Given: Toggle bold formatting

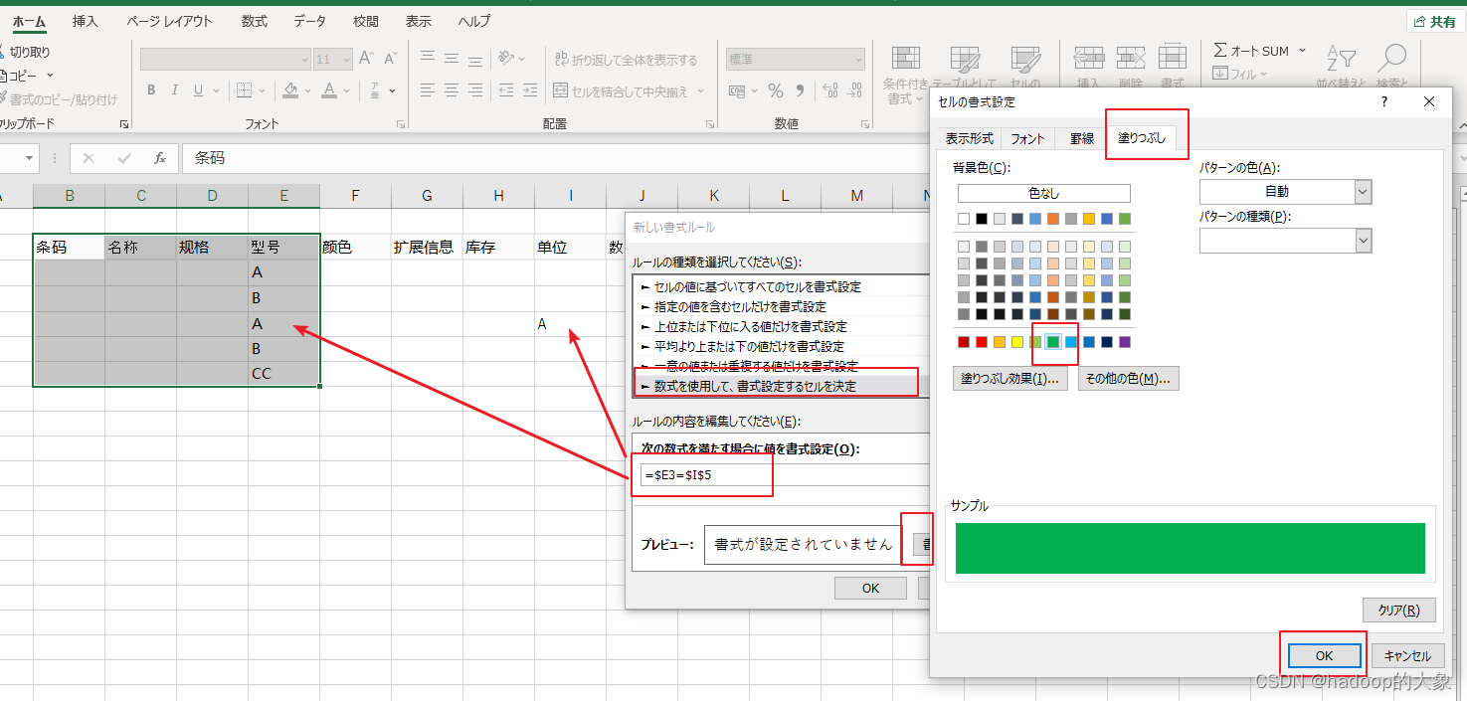Looking at the screenshot, I should pos(150,90).
